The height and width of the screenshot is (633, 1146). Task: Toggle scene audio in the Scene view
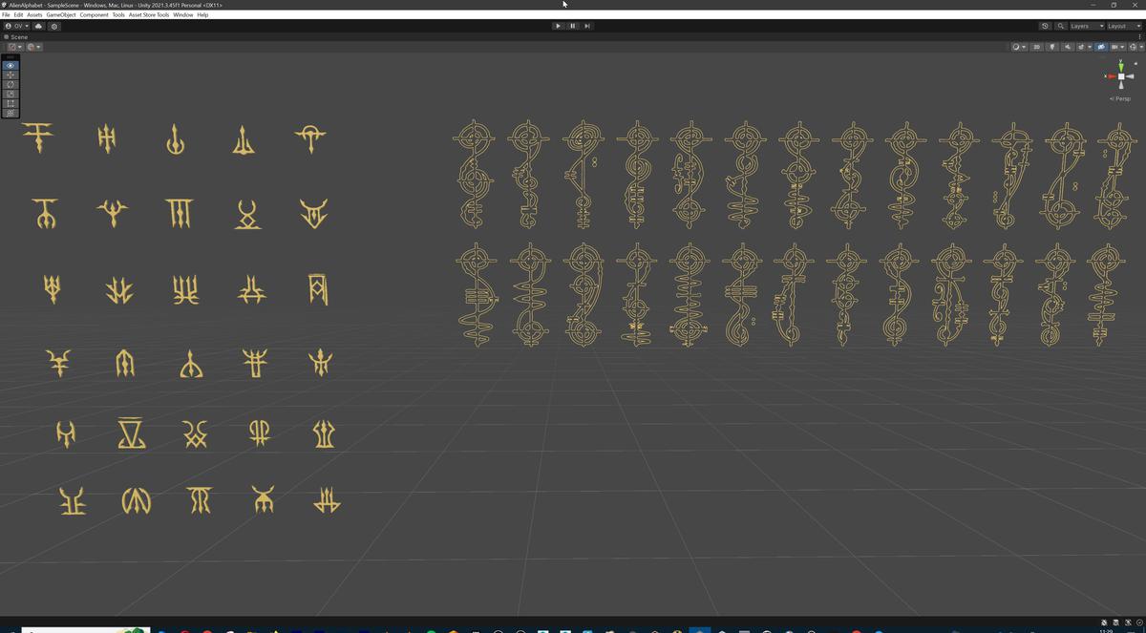tap(1067, 46)
